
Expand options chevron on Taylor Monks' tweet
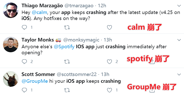click(179, 40)
